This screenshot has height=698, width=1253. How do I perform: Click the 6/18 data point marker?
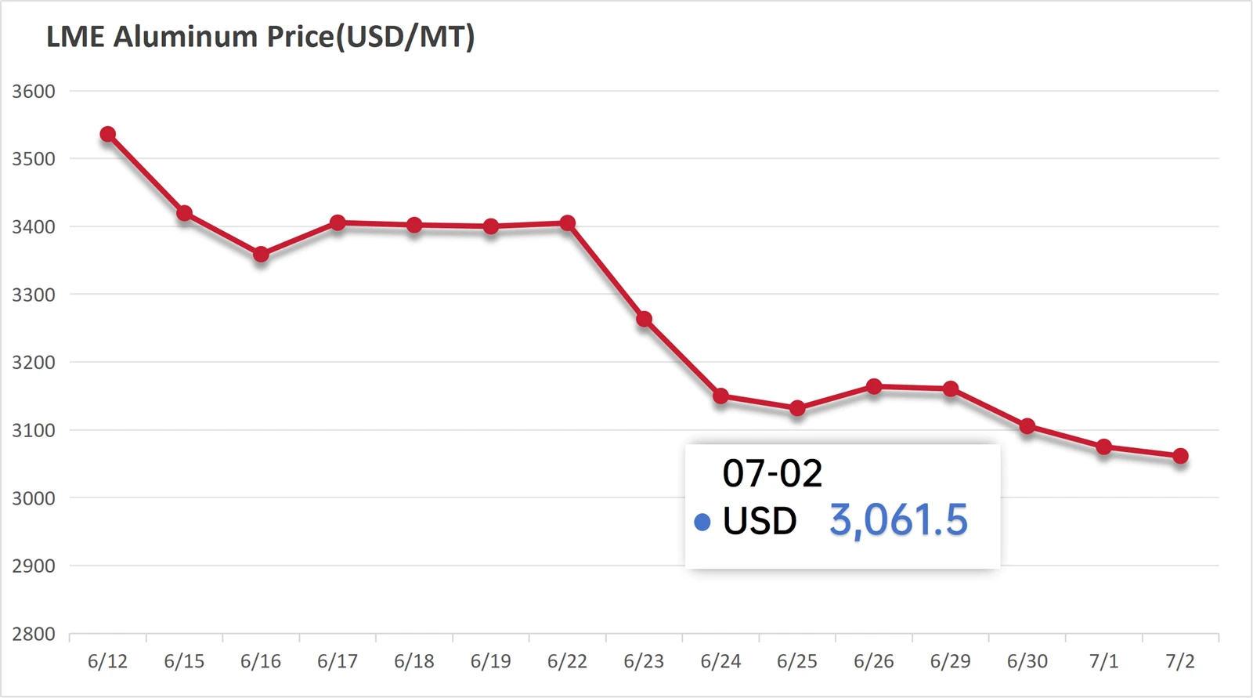(414, 226)
